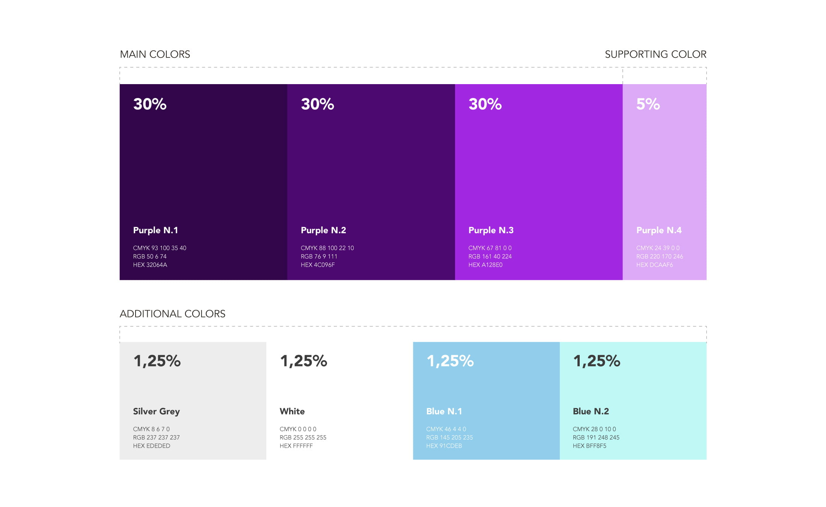Click the HEX 32064A text
This screenshot has width=826, height=507.
(150, 265)
